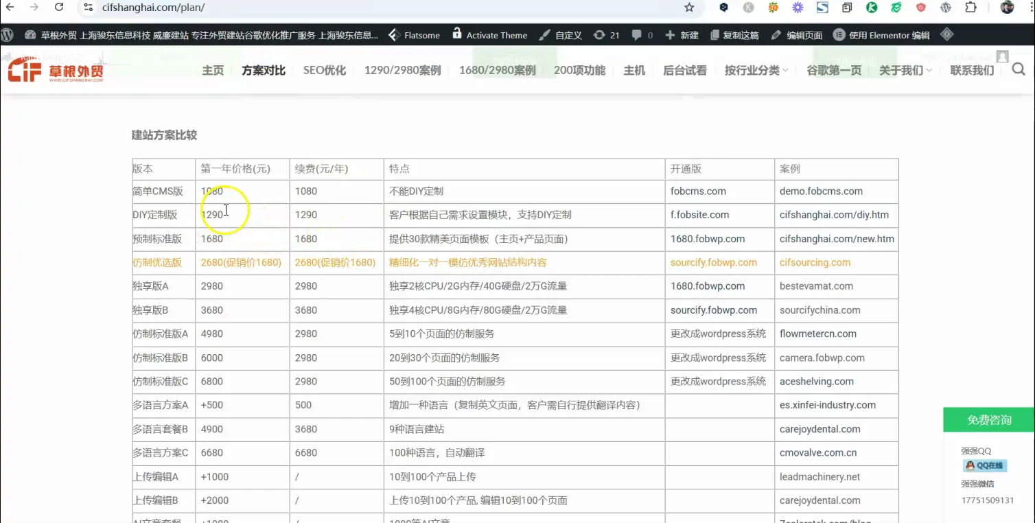
Task: Bookmark this page with the star icon
Action: (x=689, y=8)
